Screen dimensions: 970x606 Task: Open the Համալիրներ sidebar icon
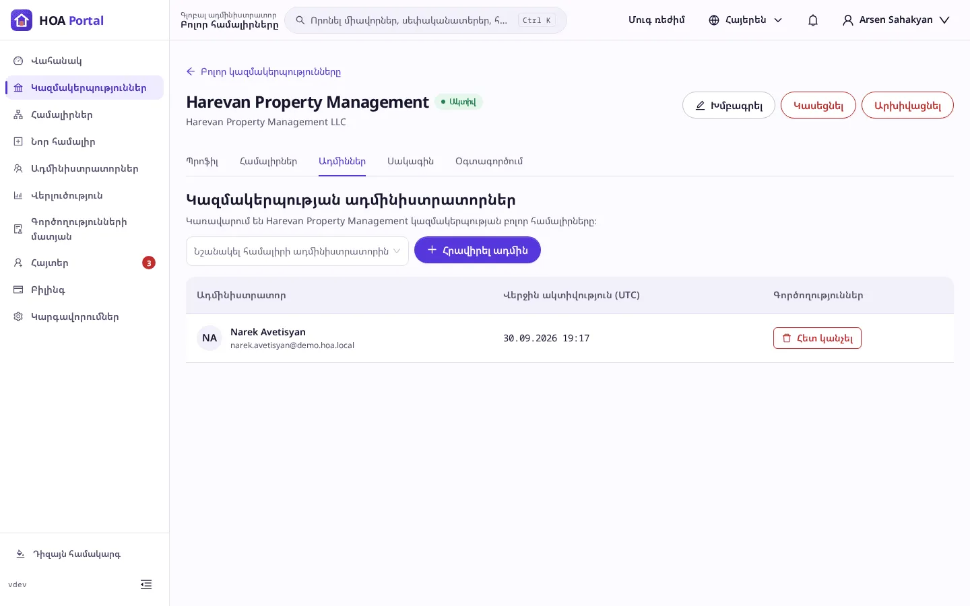[x=18, y=114]
